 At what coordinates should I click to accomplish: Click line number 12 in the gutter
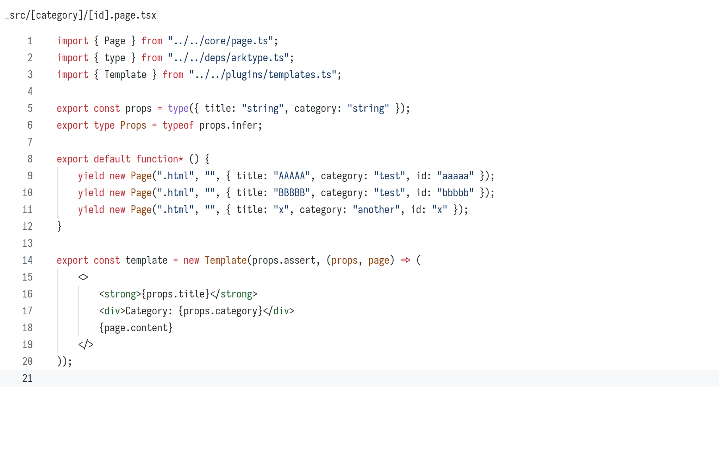[x=27, y=227]
